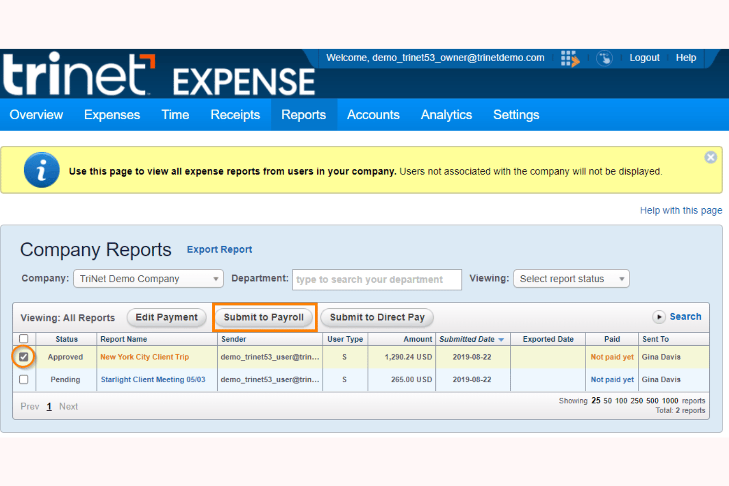729x486 pixels.
Task: Click the round pointer icon beside Logout
Action: pyautogui.click(x=604, y=59)
